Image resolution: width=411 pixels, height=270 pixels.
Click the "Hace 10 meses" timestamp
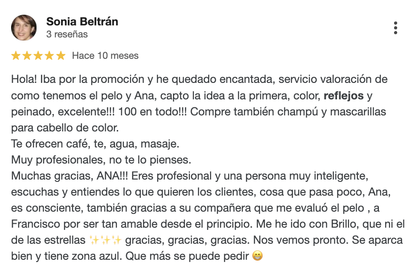point(105,56)
